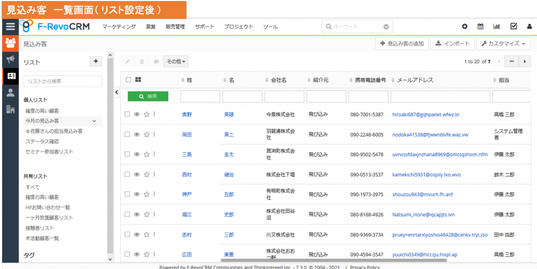The width and height of the screenshot is (537, 269).
Task: Click the list sidebar vertical scrollbar
Action: click(x=110, y=155)
